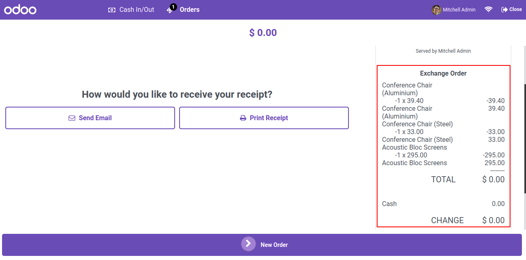Click the $ 0.00 amount at the top
526x260 pixels.
pos(263,33)
